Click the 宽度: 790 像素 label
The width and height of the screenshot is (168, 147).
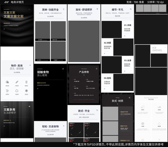(x=135, y=2)
